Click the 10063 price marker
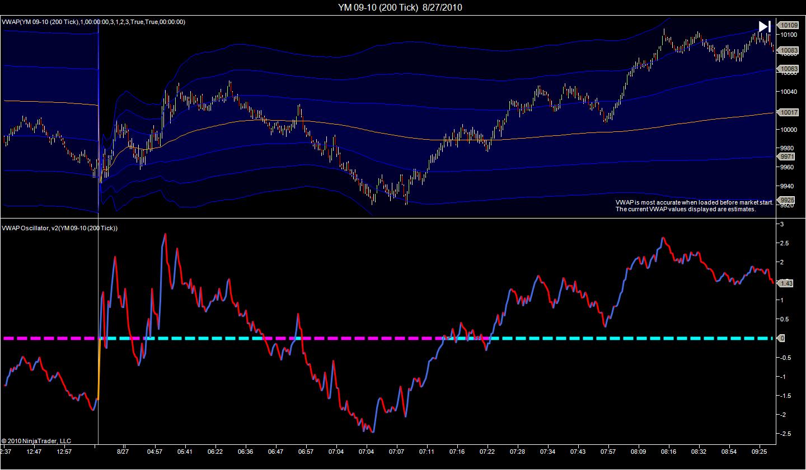This screenshot has width=806, height=470. tap(789, 69)
